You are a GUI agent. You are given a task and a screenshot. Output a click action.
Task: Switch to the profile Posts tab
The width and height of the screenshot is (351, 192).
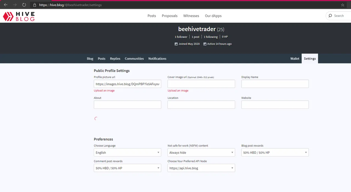pyautogui.click(x=101, y=59)
